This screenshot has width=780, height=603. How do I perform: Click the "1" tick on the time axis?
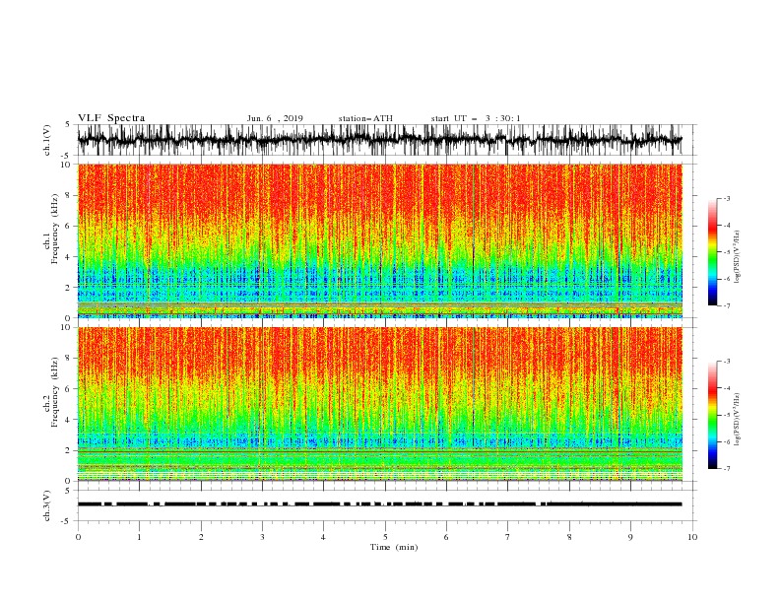[139, 537]
